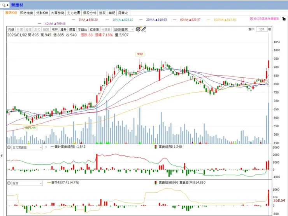Click 10MA 828.10 value text
The height and width of the screenshot is (216, 288).
tap(123, 20)
